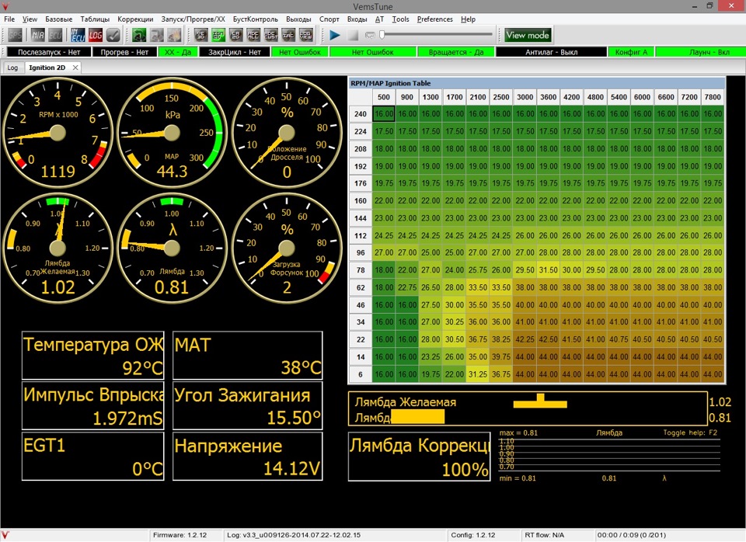Open the File menu
Image resolution: width=746 pixels, height=542 pixels.
[x=9, y=19]
